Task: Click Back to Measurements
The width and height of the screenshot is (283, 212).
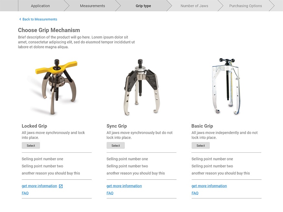Action: click(39, 19)
